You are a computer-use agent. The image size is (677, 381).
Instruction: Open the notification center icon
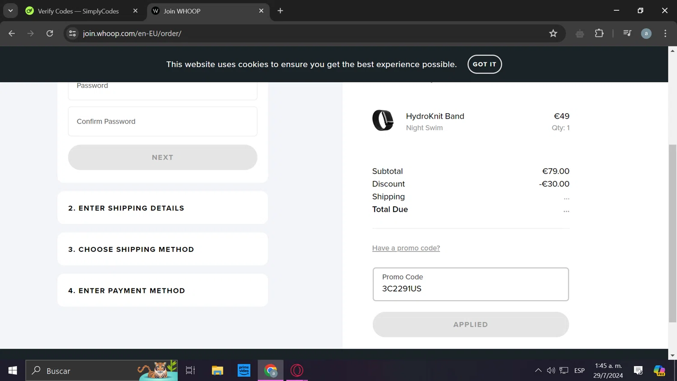click(638, 371)
